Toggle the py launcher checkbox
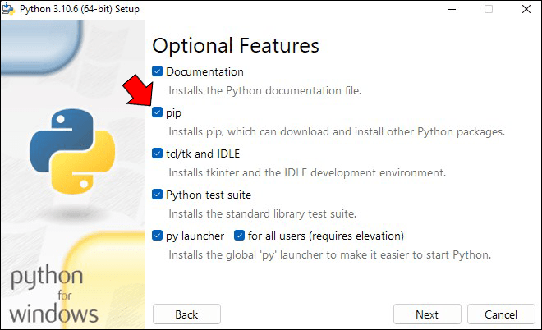The image size is (542, 330). [158, 236]
